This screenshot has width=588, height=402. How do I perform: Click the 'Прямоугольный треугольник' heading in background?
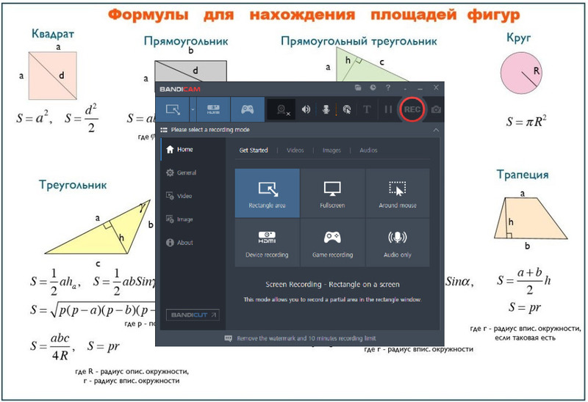[359, 41]
